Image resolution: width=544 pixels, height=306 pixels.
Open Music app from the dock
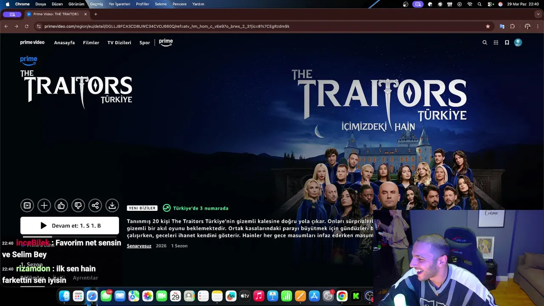(x=259, y=296)
